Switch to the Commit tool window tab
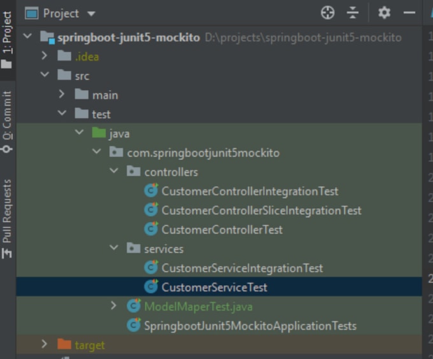Image resolution: width=433 pixels, height=359 pixels. tap(7, 122)
